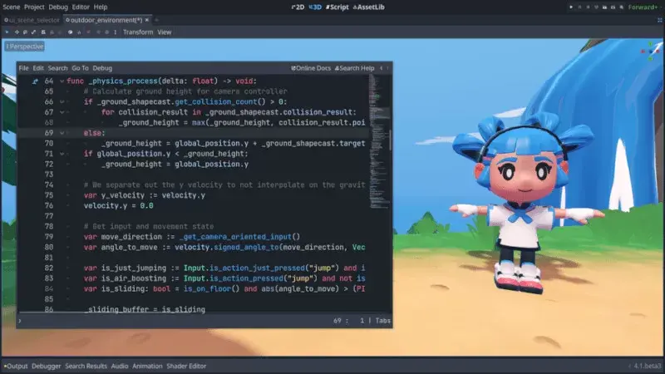This screenshot has width=665, height=374.
Task: Collapse the if block at line 71
Action: pos(62,154)
